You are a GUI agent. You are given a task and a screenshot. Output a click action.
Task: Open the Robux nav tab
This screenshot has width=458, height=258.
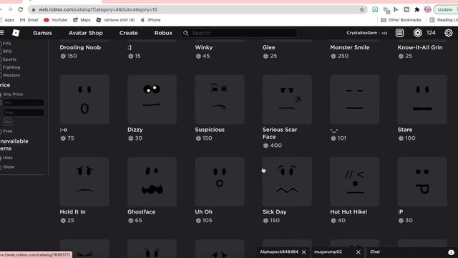pos(163,33)
